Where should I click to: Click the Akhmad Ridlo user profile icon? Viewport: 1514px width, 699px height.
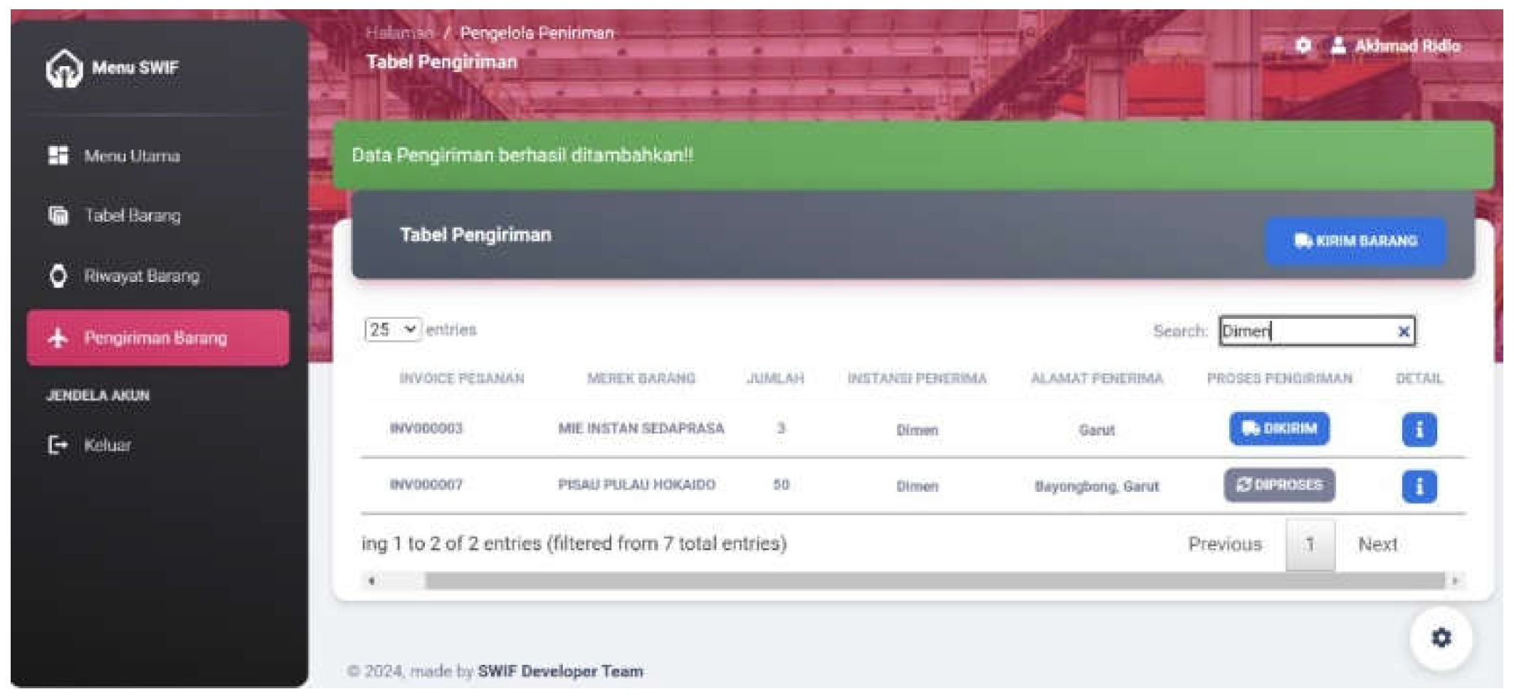point(1338,46)
